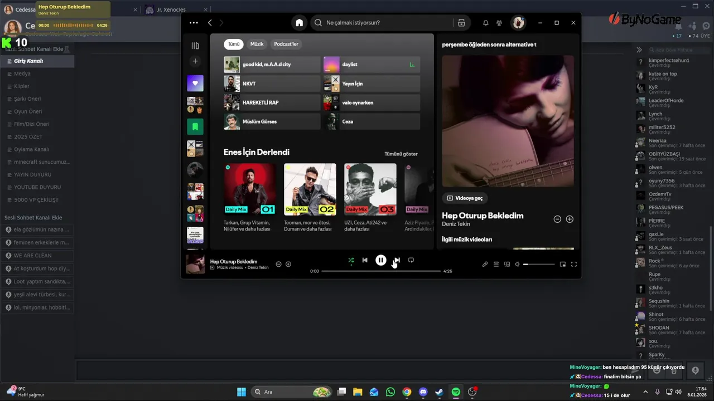Toggle shuffle in player bar
The image size is (714, 401).
point(351,260)
